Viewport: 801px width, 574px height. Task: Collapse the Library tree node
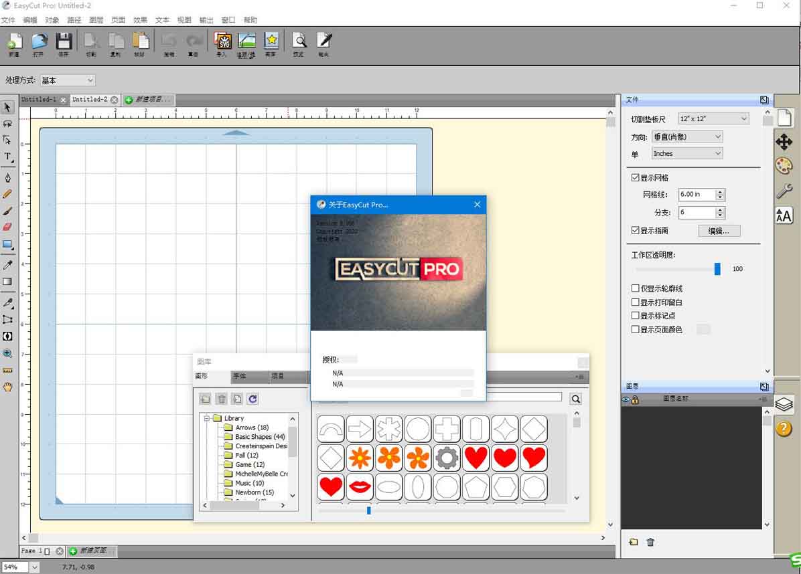click(207, 418)
